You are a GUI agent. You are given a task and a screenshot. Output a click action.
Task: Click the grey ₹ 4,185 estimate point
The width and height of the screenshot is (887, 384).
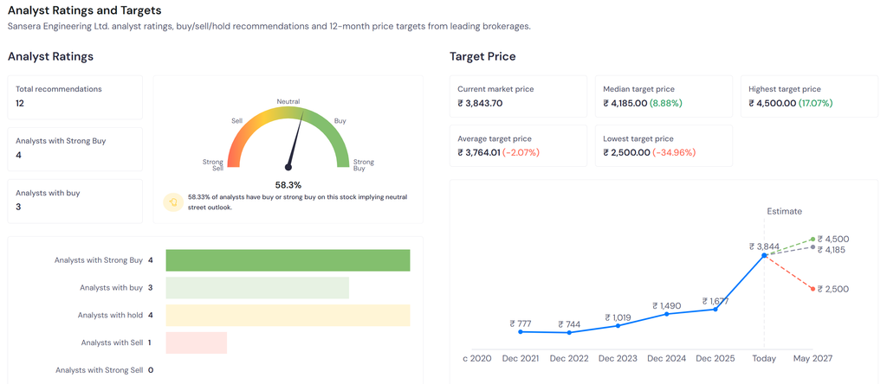(x=813, y=246)
